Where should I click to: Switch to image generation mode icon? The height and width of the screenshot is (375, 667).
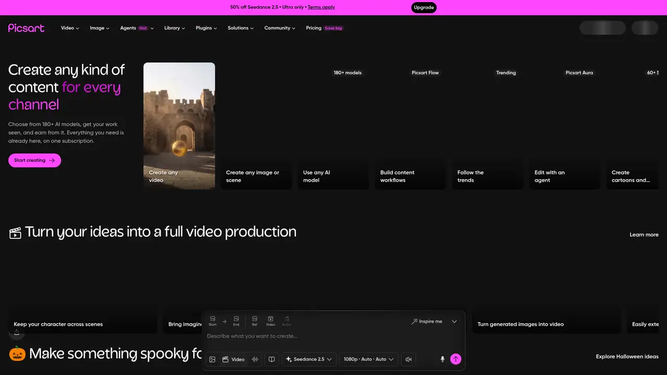(x=212, y=359)
